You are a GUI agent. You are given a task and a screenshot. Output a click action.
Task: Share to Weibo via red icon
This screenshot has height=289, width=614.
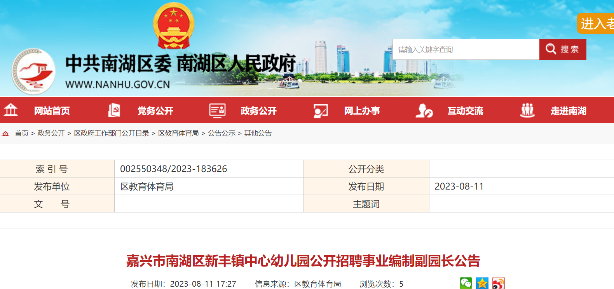[499, 283]
